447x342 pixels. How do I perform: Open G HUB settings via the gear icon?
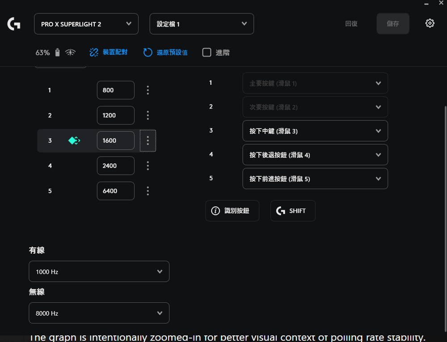pyautogui.click(x=430, y=23)
